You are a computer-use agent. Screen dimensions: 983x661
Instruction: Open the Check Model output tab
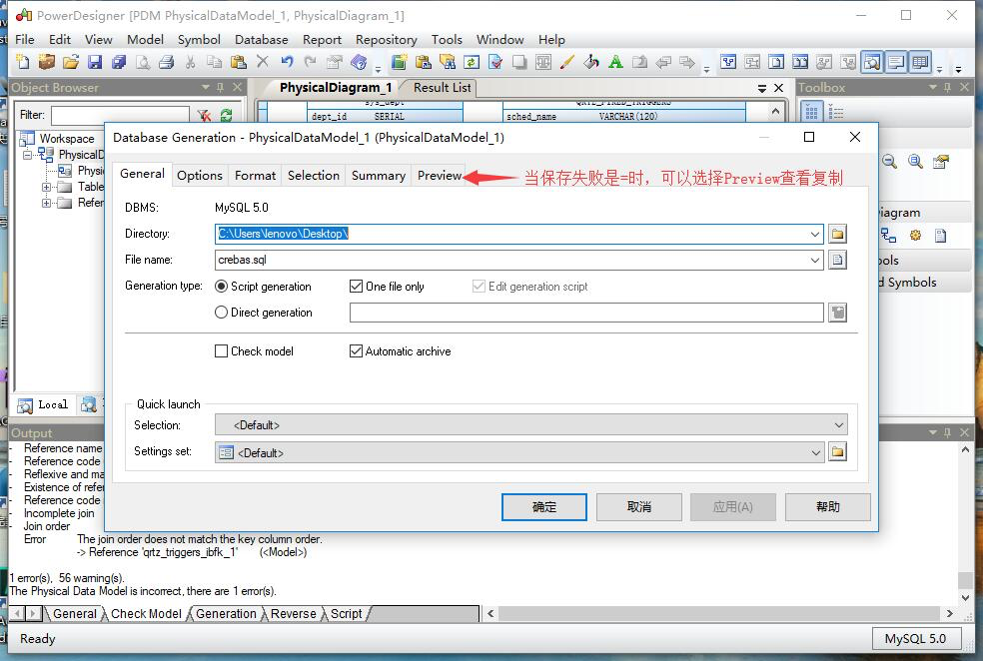pos(146,613)
